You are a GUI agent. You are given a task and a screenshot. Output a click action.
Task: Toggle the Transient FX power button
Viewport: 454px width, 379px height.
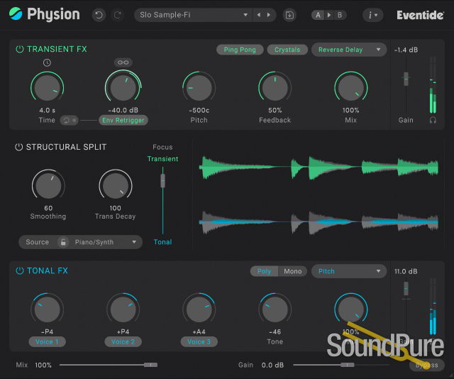tap(19, 49)
